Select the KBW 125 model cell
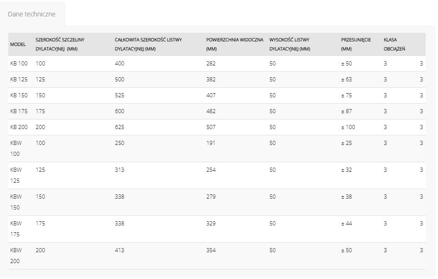 [16, 175]
